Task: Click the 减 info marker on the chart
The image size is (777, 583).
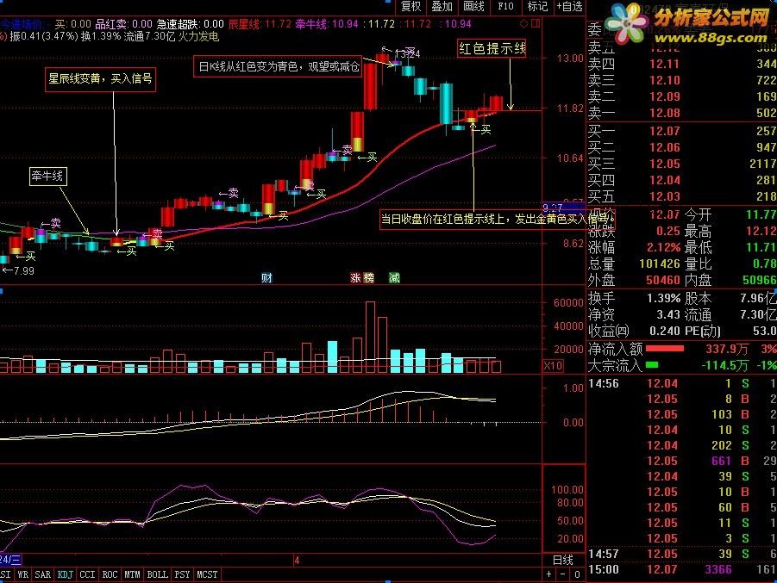Action: (x=394, y=277)
